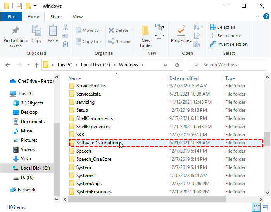271x212 pixels.
Task: Click Invert selection
Action: click(x=229, y=44)
